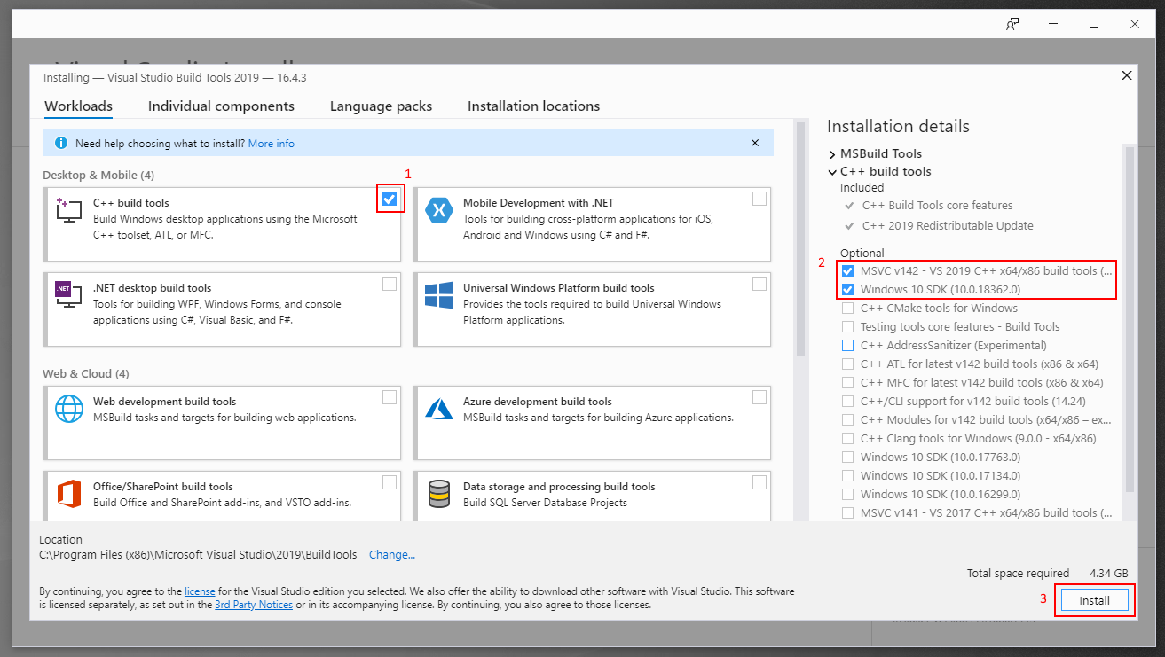Click the install location path text
This screenshot has height=657, width=1165.
pyautogui.click(x=199, y=555)
